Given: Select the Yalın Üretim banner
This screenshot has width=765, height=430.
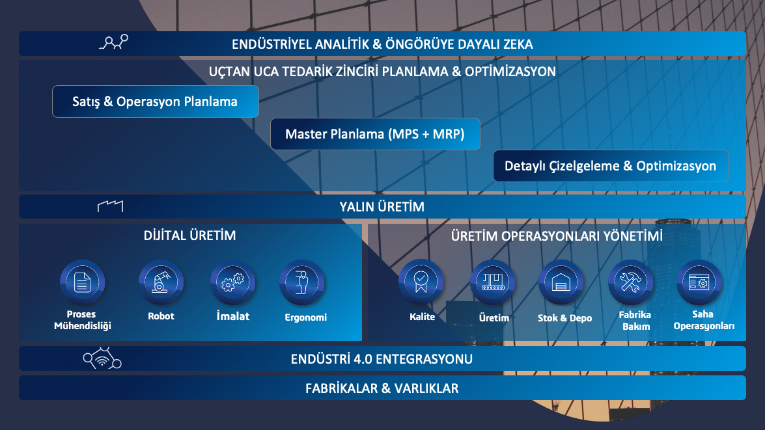Looking at the screenshot, I should (x=382, y=207).
